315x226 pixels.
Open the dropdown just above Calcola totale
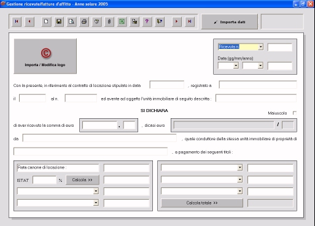[x=240, y=191]
